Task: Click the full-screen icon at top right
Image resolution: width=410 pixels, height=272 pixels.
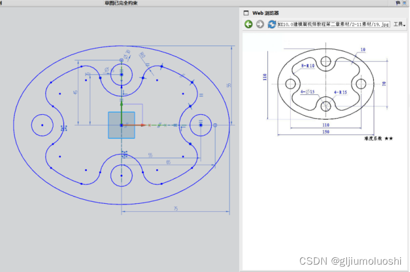Action: tap(404, 3)
